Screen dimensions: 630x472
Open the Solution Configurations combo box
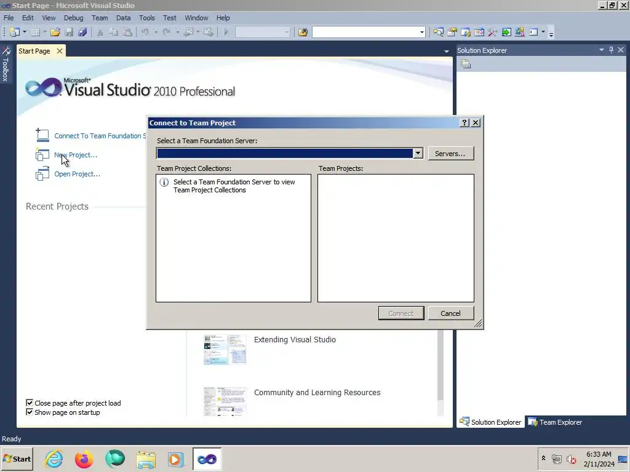pos(262,32)
